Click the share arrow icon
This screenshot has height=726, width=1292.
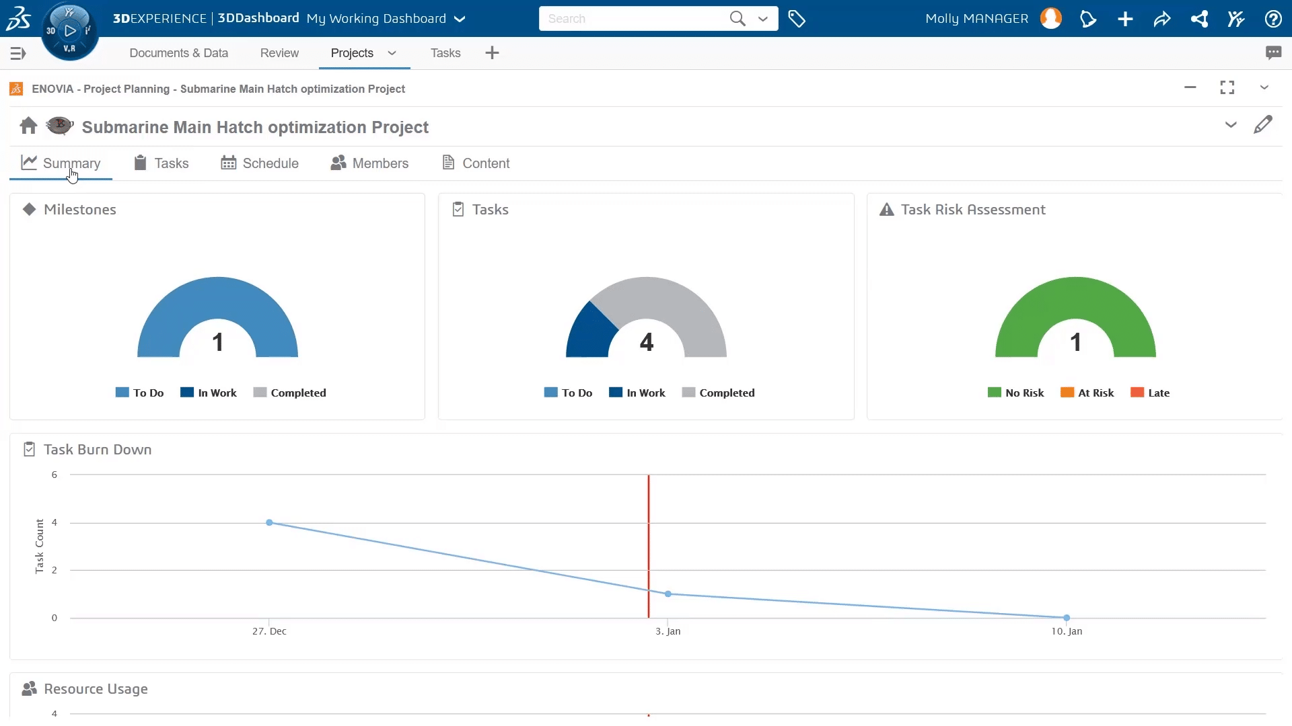pyautogui.click(x=1162, y=19)
